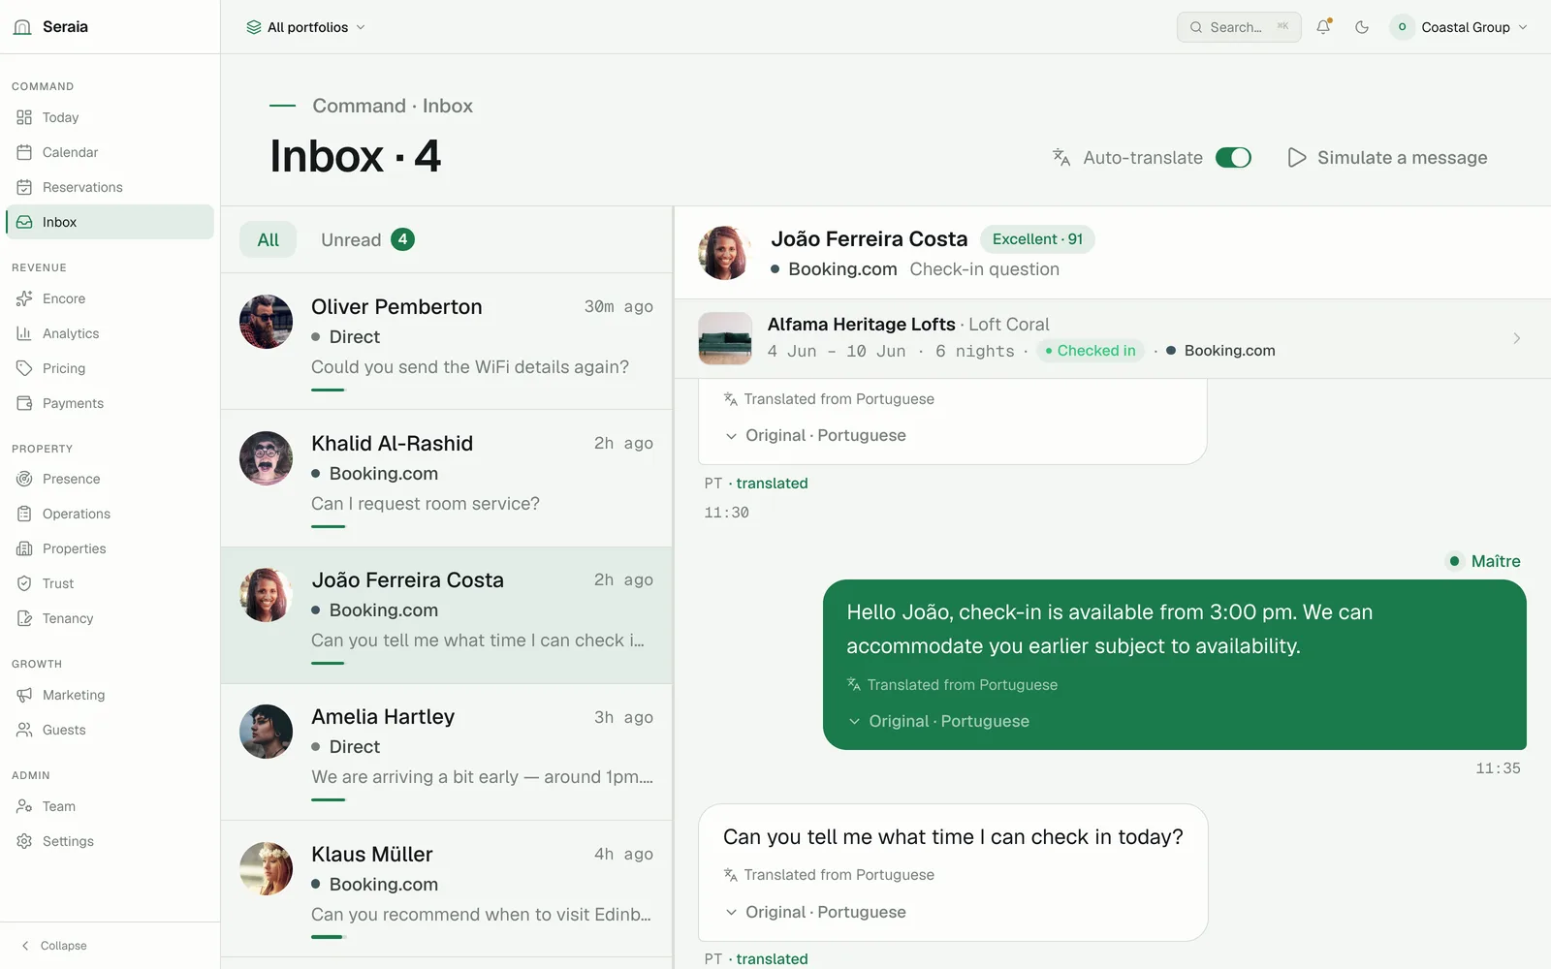Image resolution: width=1551 pixels, height=969 pixels.
Task: Expand Original Portuguese in top partial message
Action: 815,435
